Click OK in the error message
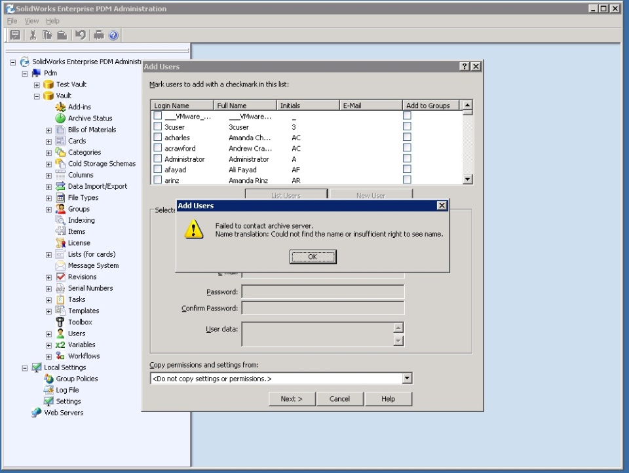 click(x=313, y=257)
